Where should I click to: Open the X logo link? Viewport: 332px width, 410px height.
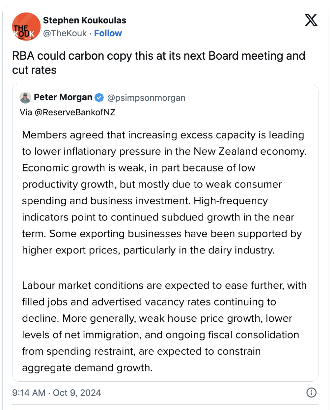click(311, 20)
